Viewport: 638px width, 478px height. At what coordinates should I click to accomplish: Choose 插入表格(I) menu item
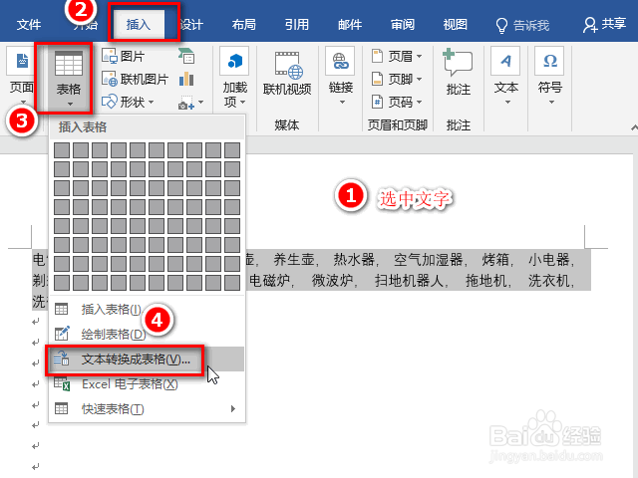(147, 310)
